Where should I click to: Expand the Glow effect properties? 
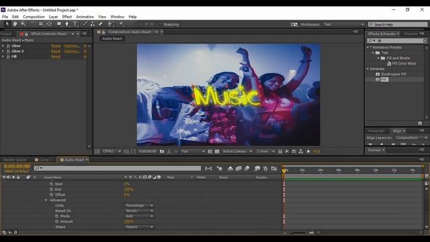[3, 46]
